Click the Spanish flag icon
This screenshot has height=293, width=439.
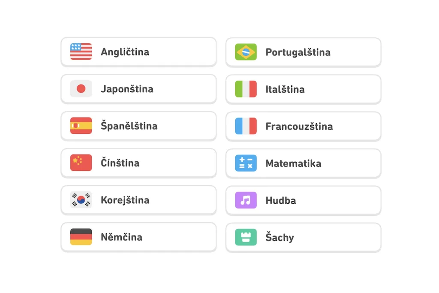[81, 126]
